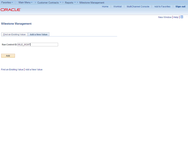This screenshot has height=141, width=188.
Task: Open the Worklist link
Action: (x=117, y=6)
